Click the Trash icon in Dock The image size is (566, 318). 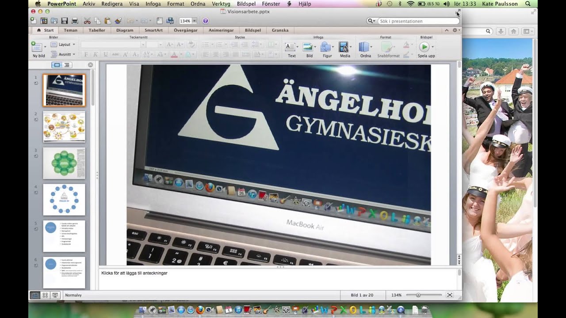point(425,310)
